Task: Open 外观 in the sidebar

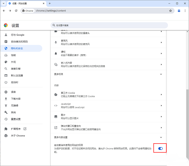Action: coord(21,62)
